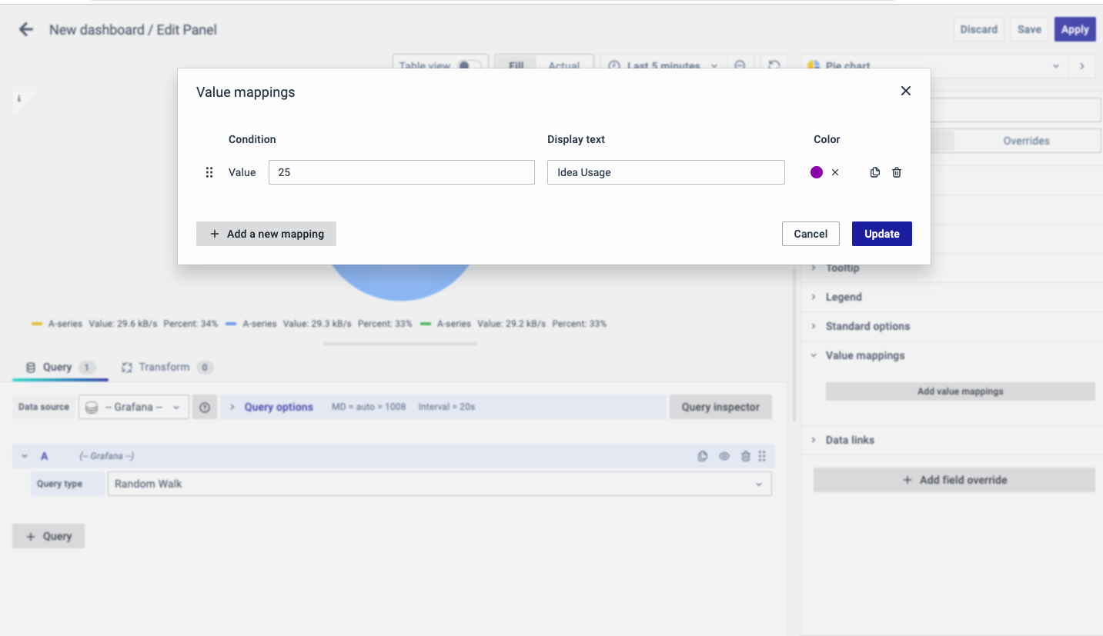Duplicate query A using the copy icon
The width and height of the screenshot is (1103, 636).
[702, 456]
